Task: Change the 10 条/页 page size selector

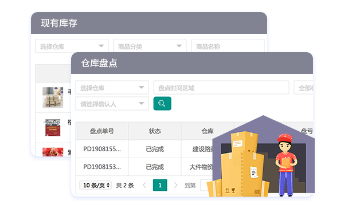Action: pos(95,185)
